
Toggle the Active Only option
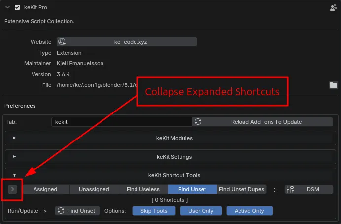tap(249, 211)
